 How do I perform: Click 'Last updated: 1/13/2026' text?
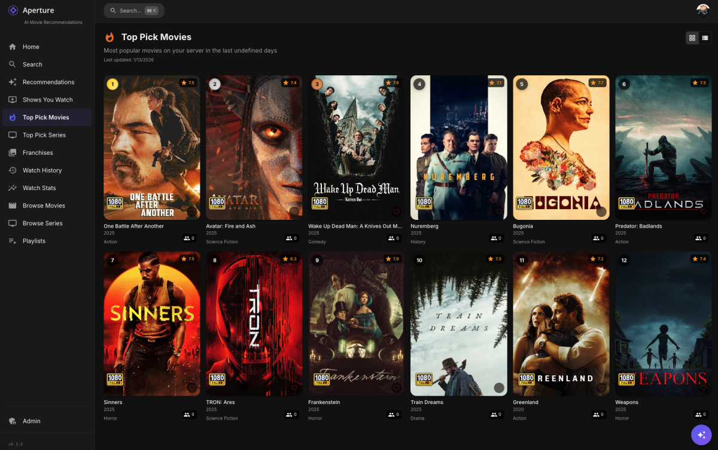pos(129,60)
